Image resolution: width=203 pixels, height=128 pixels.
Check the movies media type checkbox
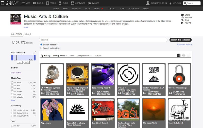click(12, 91)
